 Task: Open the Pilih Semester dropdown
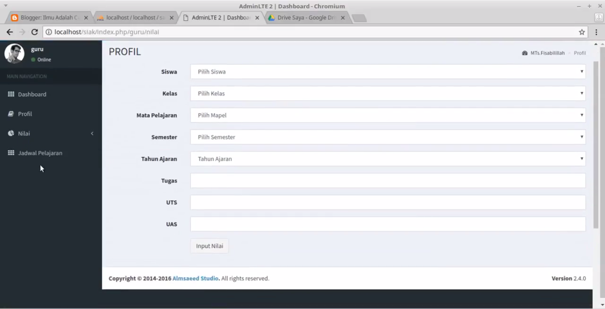point(388,137)
